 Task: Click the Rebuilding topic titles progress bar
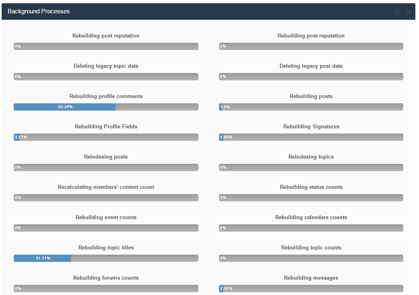[x=106, y=258]
